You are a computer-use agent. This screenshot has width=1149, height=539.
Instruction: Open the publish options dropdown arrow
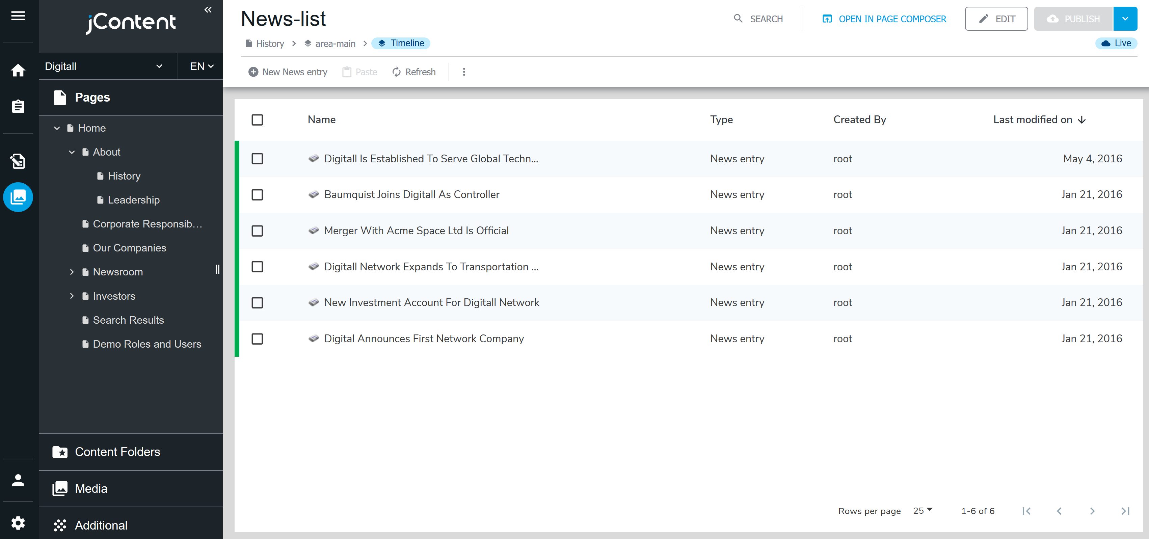(x=1125, y=19)
